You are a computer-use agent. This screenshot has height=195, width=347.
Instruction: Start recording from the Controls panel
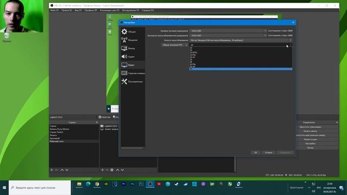pos(310,131)
